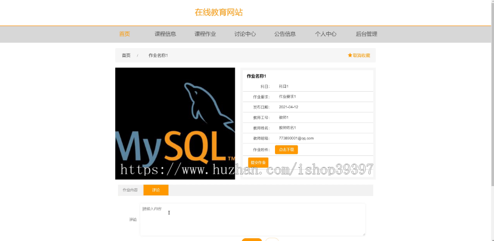Click the 取消收藏 link
The height and width of the screenshot is (241, 494).
pos(361,55)
